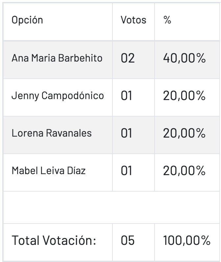Click Mabel Leiva Díaz's 20,00% cell
The height and width of the screenshot is (262, 221).
click(187, 172)
